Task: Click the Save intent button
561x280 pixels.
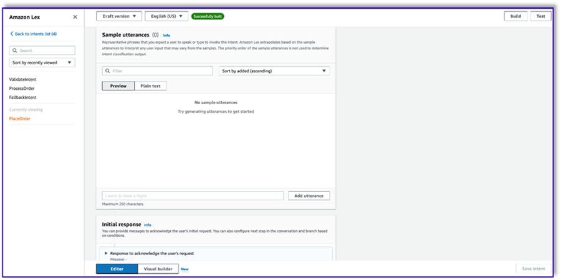Action: pos(534,269)
